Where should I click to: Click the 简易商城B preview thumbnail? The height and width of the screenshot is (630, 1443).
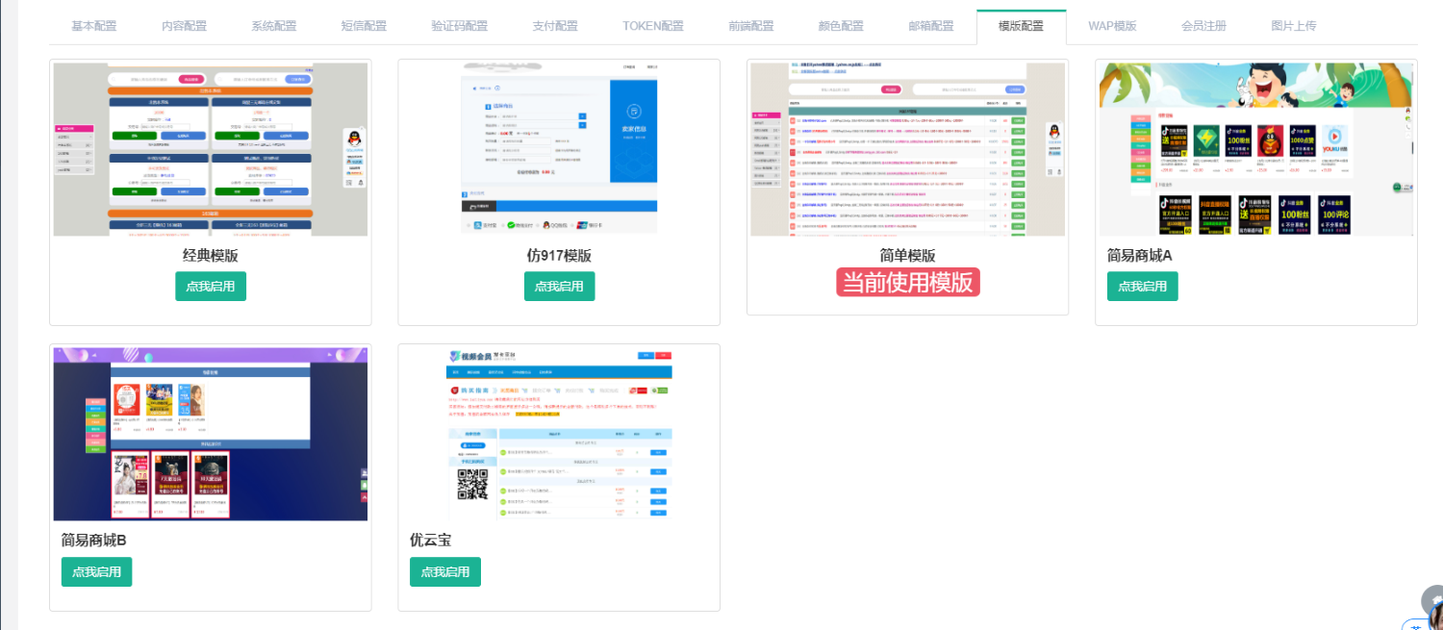(211, 435)
